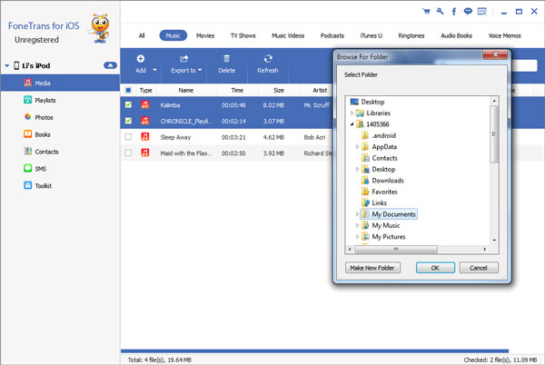Open the menu list icon in title bar
This screenshot has width=545, height=365.
pos(482,12)
